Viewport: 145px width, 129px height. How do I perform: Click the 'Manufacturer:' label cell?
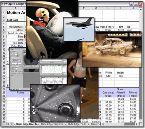click(x=16, y=27)
